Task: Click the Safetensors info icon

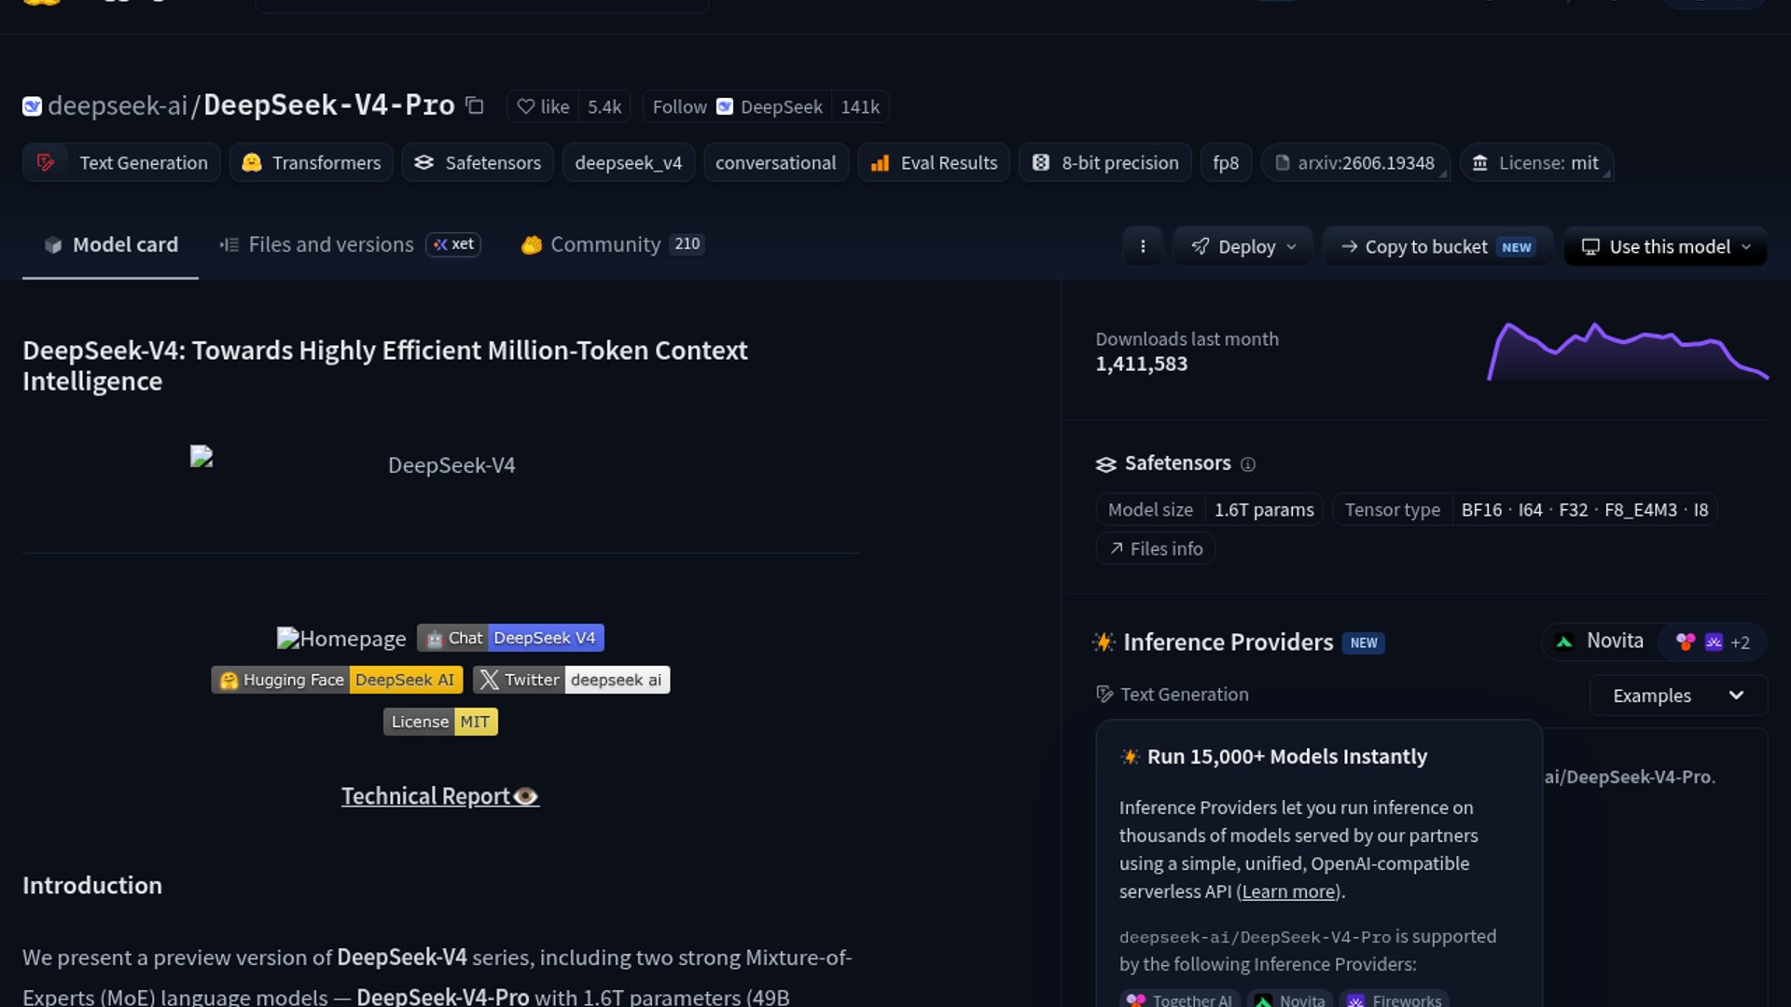Action: (1248, 464)
